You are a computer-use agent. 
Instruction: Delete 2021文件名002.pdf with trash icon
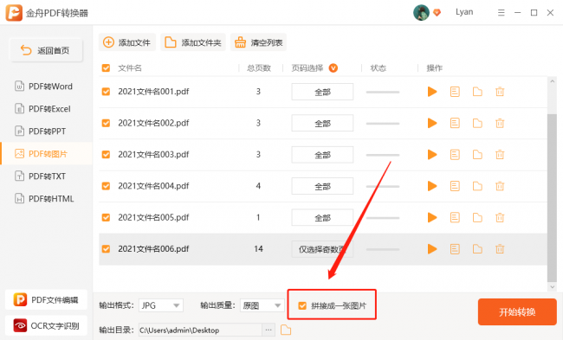click(500, 124)
